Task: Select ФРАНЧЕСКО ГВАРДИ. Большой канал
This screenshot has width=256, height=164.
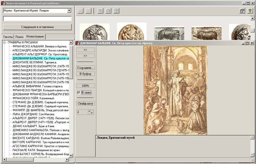Action: pos(41,90)
